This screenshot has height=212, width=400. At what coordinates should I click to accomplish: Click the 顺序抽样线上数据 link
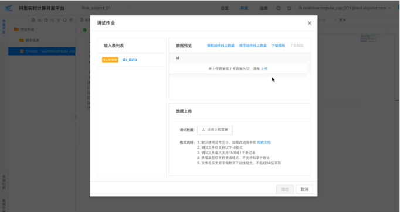pyautogui.click(x=253, y=46)
